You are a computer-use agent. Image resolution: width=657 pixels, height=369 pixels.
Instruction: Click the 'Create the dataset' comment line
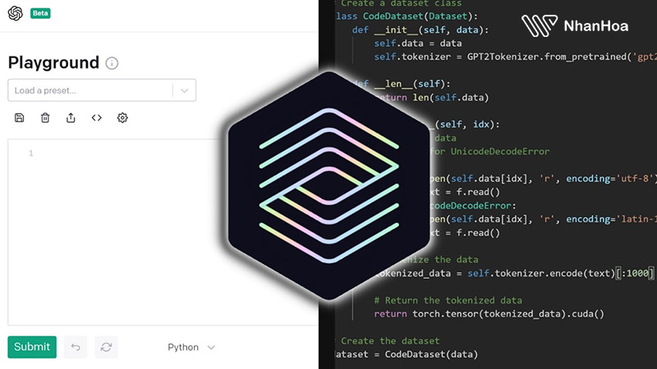388,341
